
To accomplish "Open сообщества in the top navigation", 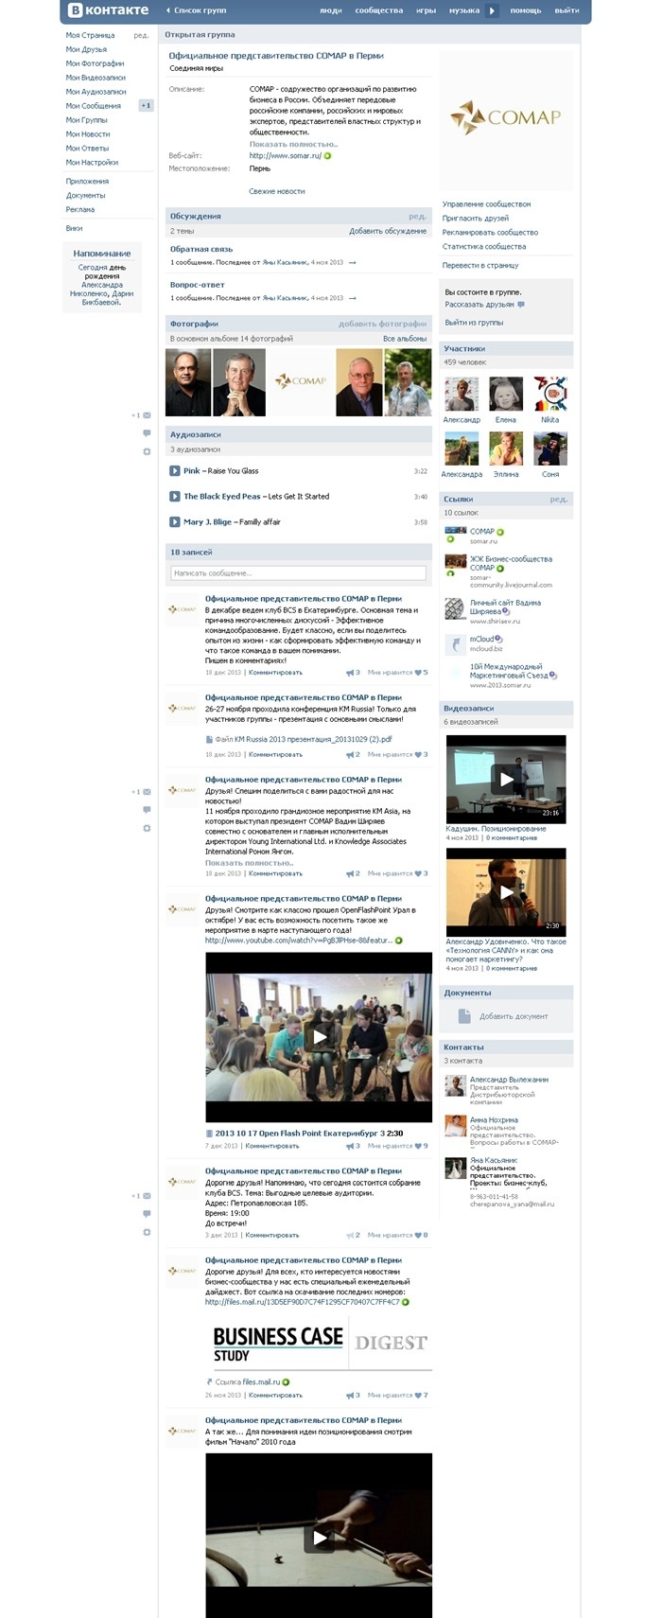I will tap(379, 10).
